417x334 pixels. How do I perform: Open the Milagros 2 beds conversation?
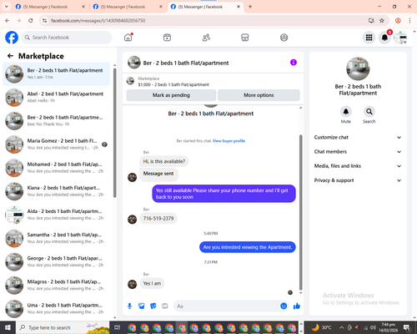point(57,286)
